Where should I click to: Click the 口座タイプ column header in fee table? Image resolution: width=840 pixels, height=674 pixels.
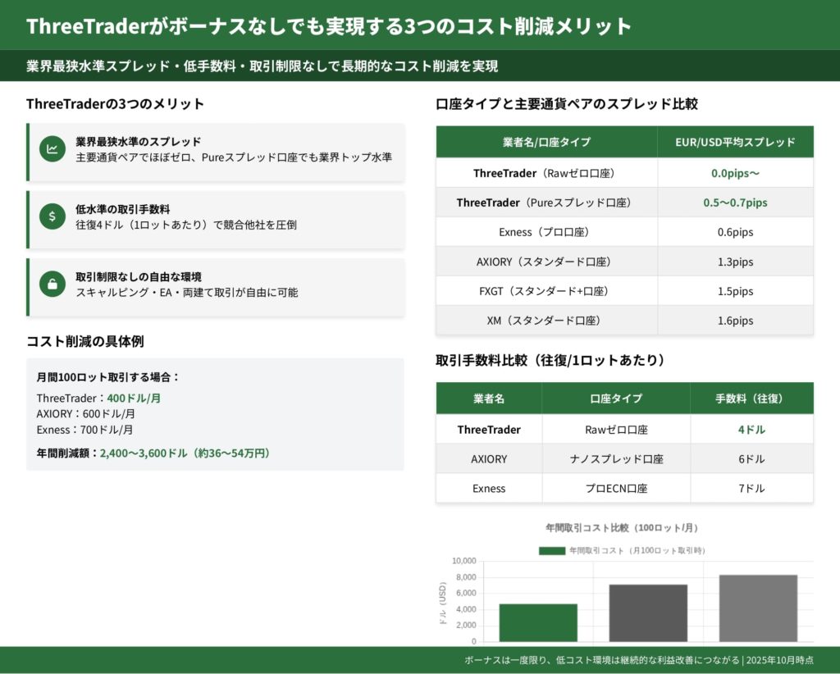pos(616,398)
